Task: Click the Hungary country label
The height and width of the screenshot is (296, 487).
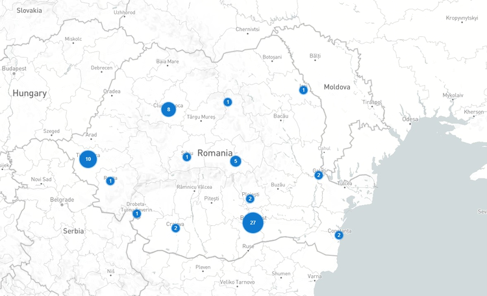Action: 30,93
